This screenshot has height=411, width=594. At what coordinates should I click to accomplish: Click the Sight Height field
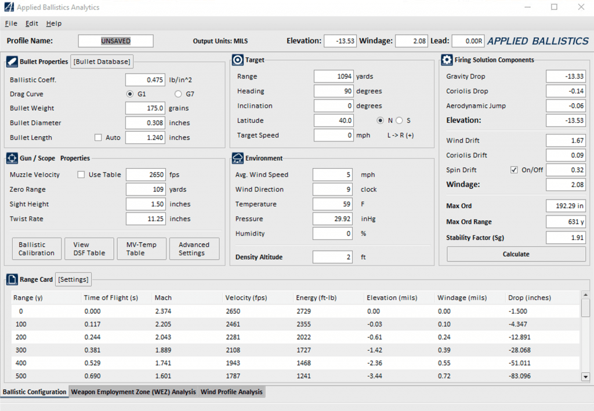pyautogui.click(x=146, y=204)
